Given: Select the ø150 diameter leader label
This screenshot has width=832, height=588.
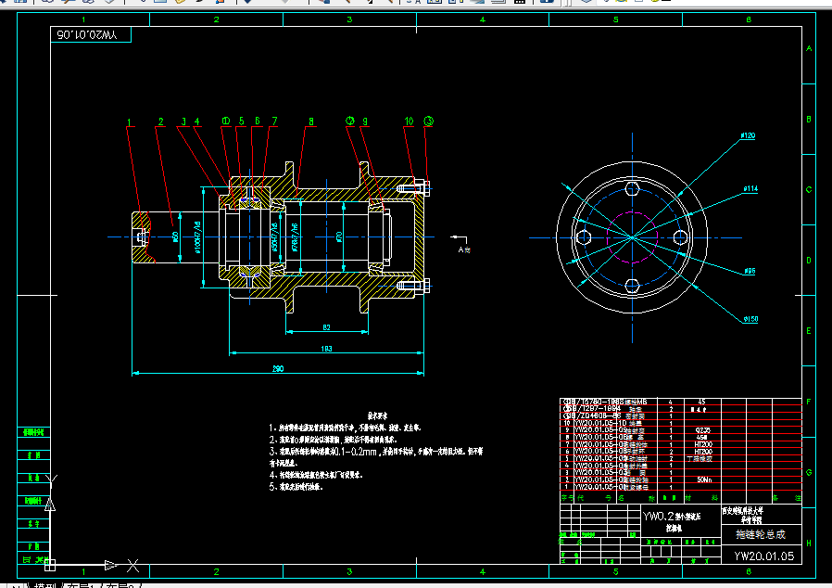Looking at the screenshot, I should [750, 319].
